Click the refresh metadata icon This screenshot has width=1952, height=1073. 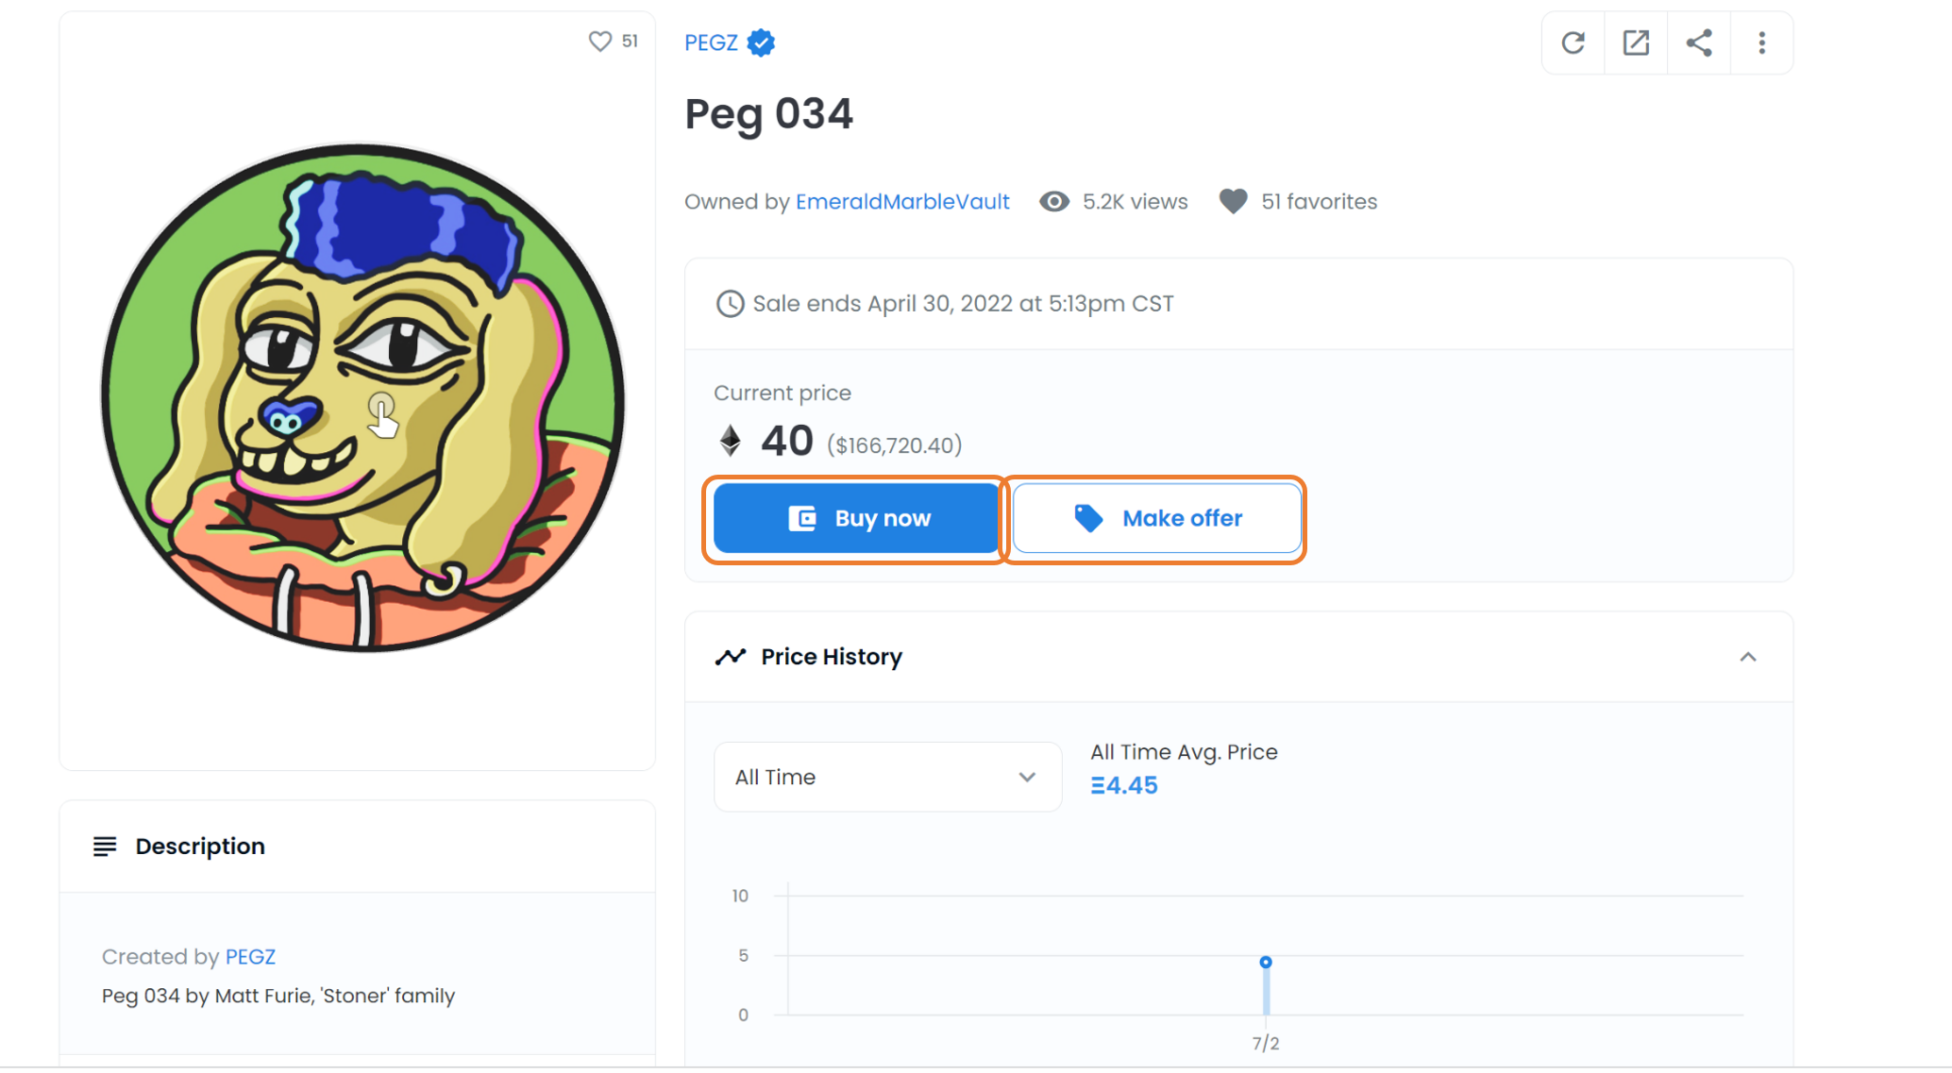pos(1573,42)
